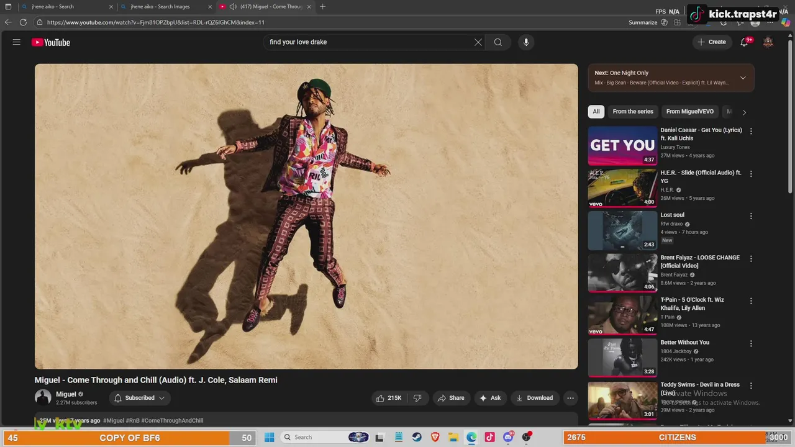Go back with the browser arrow
The image size is (795, 447).
pos(8,22)
